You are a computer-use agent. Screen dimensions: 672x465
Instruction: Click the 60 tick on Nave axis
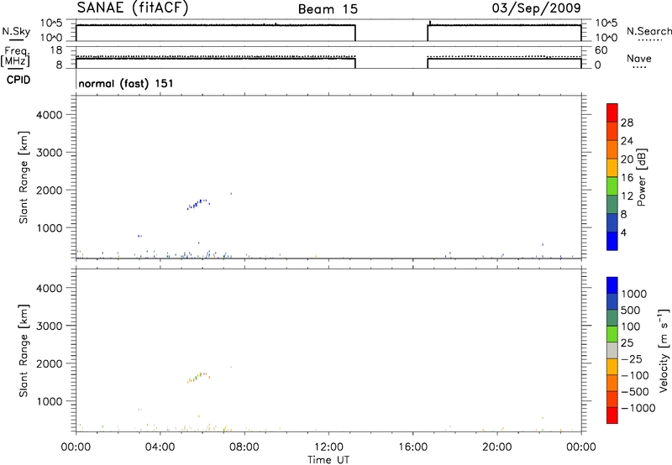tap(601, 50)
